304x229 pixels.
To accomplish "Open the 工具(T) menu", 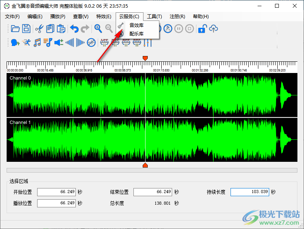I will (154, 17).
